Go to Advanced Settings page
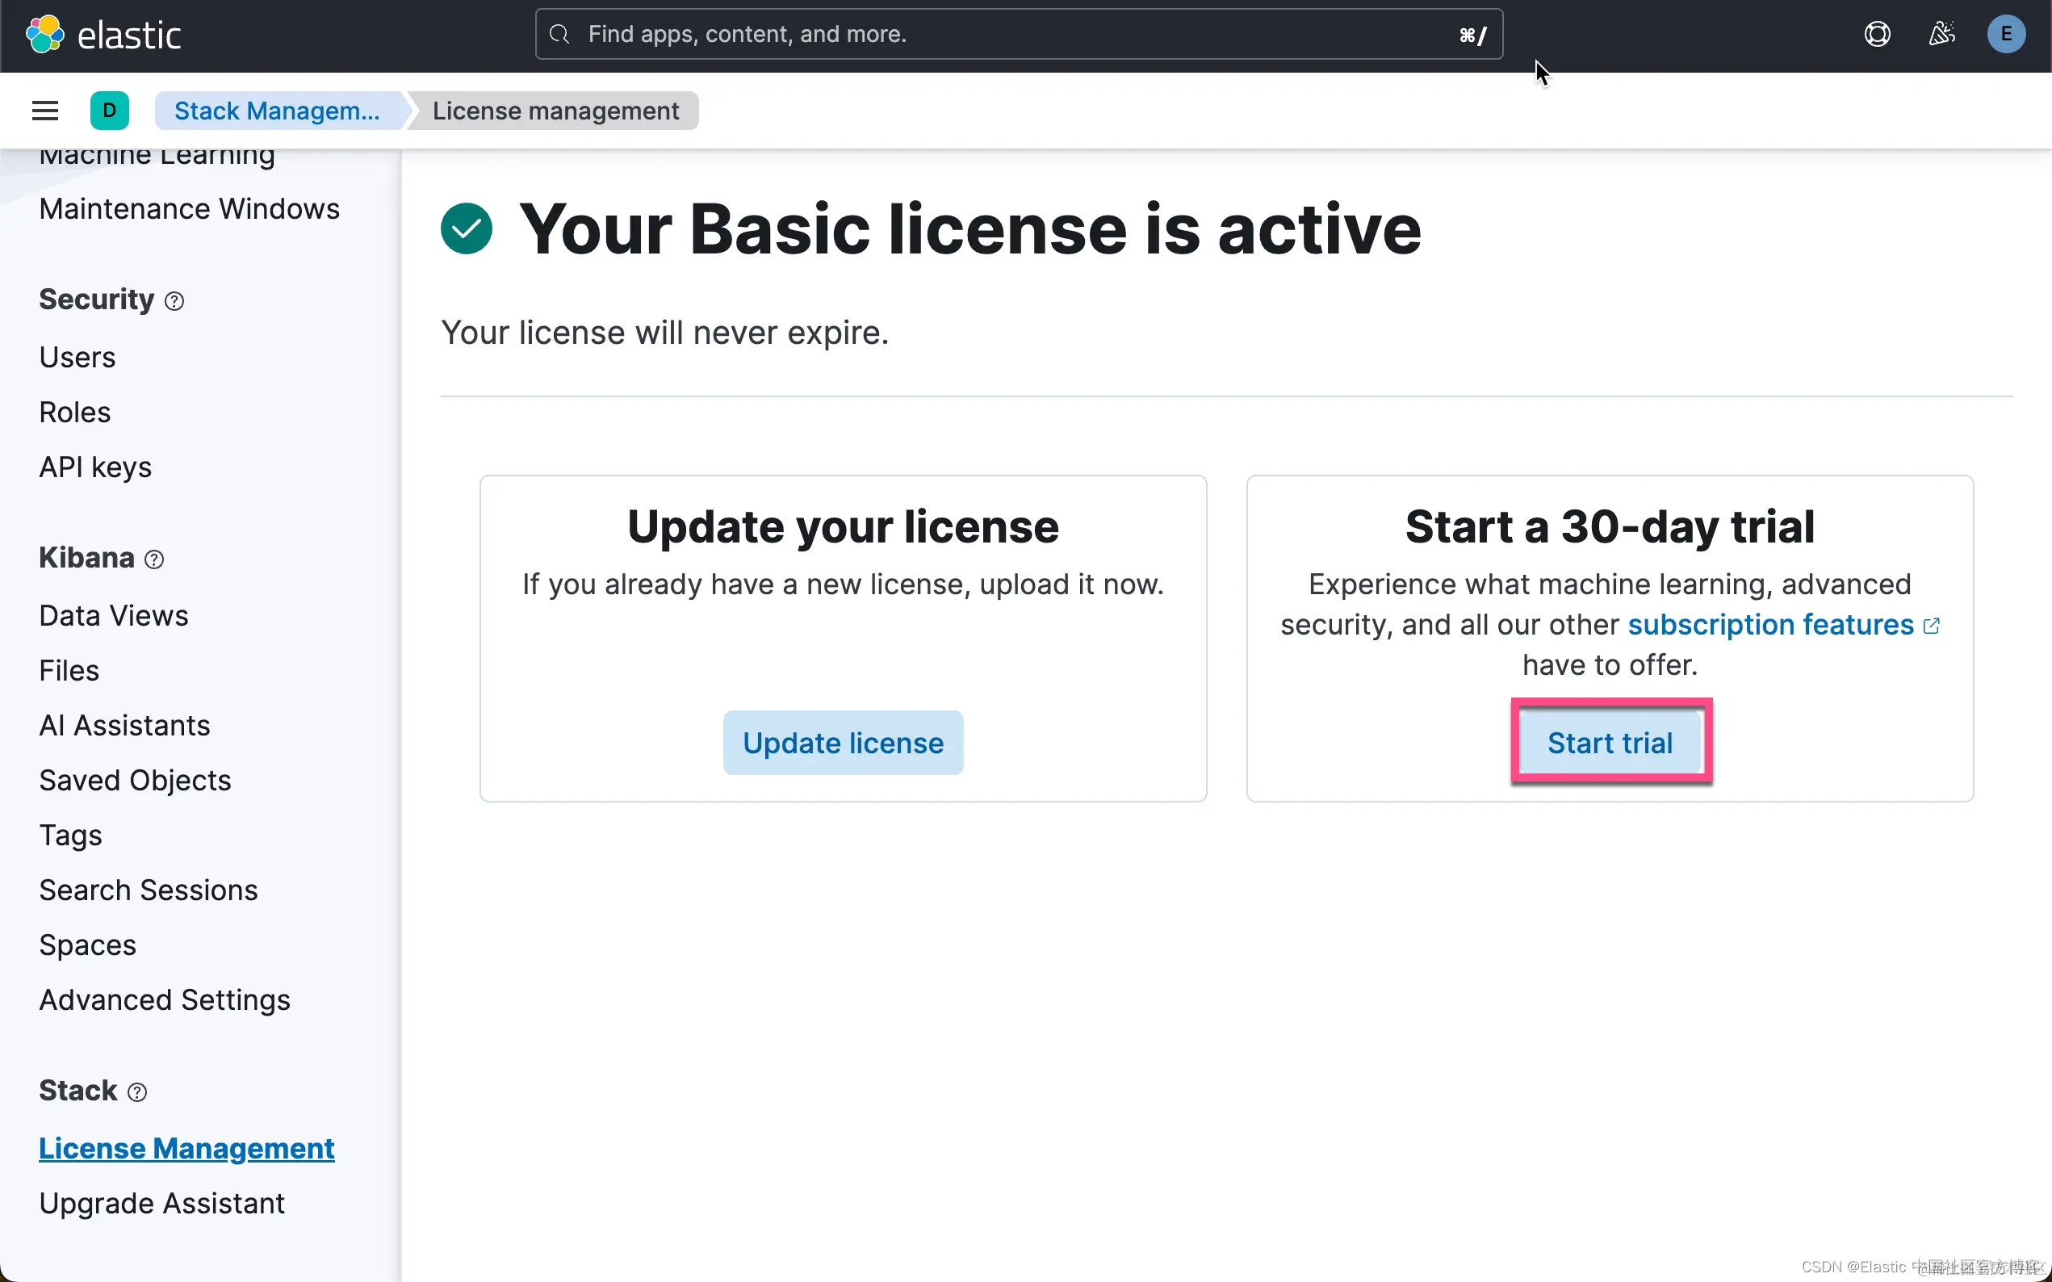Screen dimensions: 2052x1282 click(x=165, y=999)
